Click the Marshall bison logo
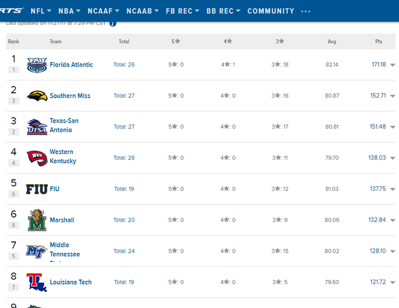The width and height of the screenshot is (399, 308). [x=37, y=220]
